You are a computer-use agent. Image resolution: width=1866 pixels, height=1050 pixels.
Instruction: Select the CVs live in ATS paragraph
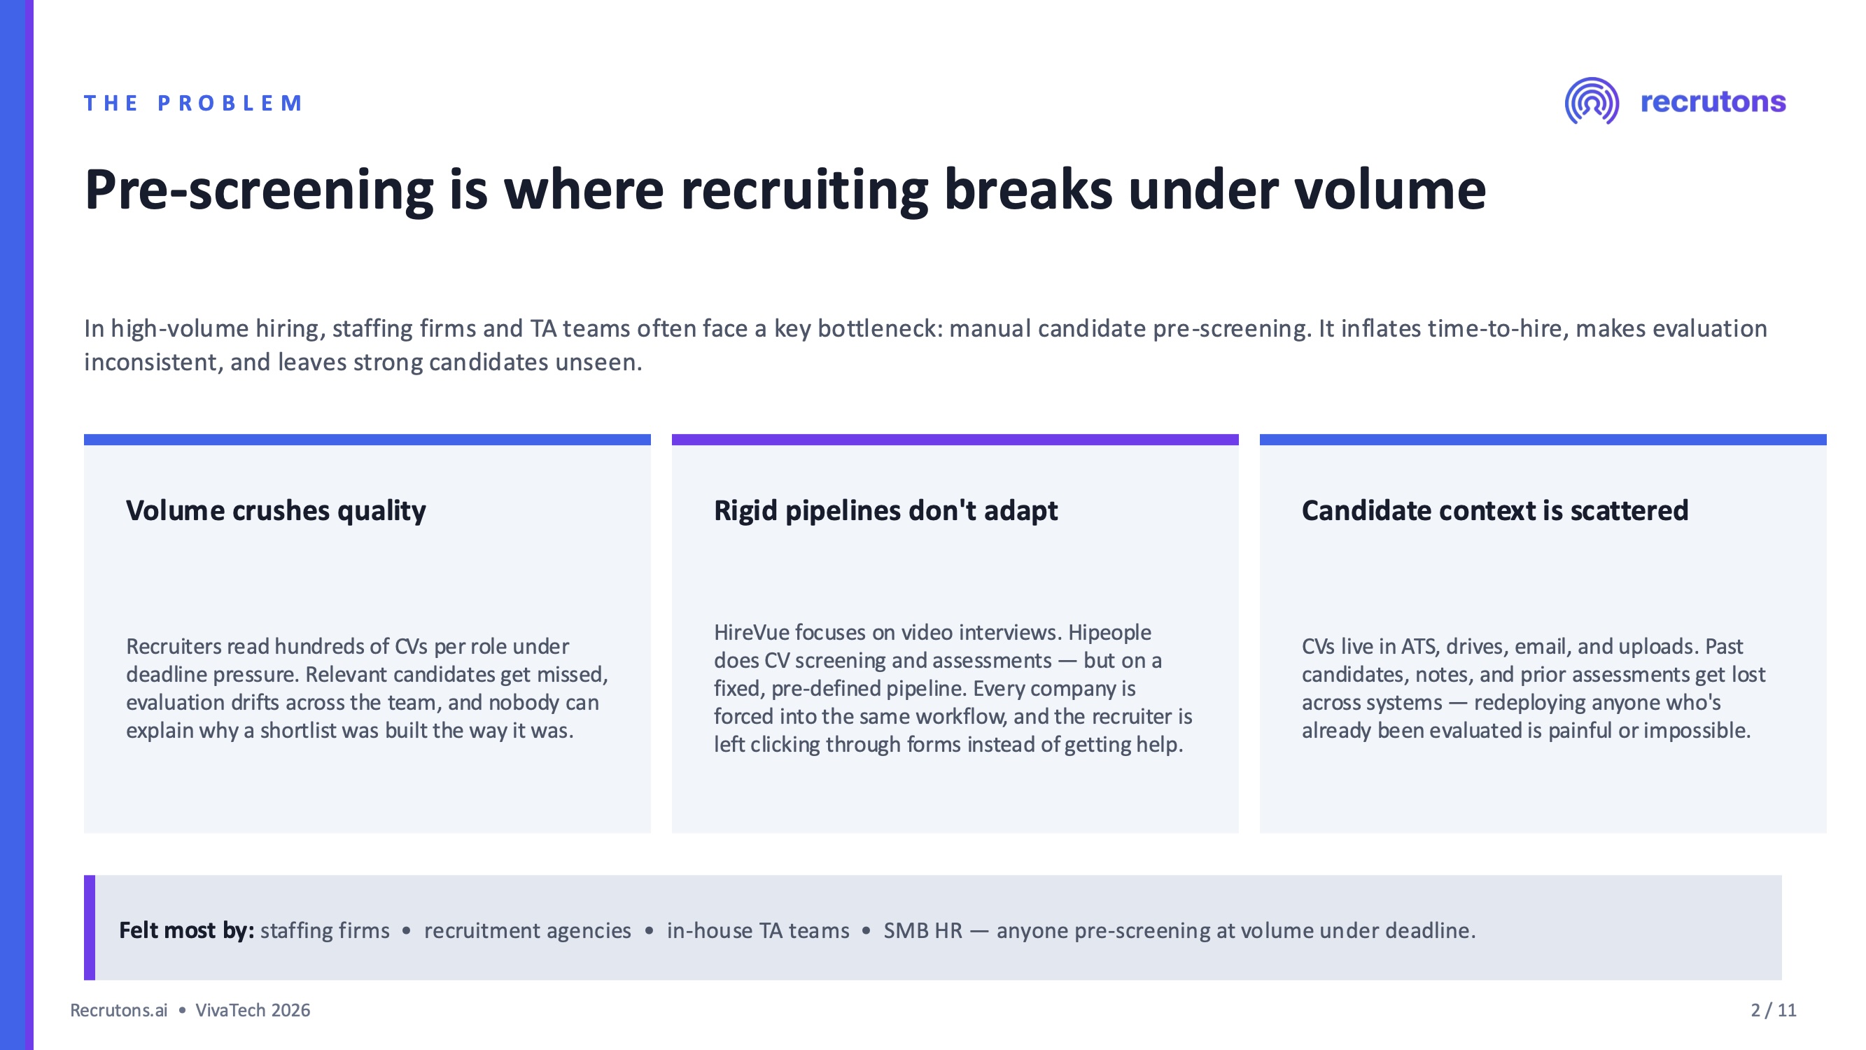tap(1534, 688)
